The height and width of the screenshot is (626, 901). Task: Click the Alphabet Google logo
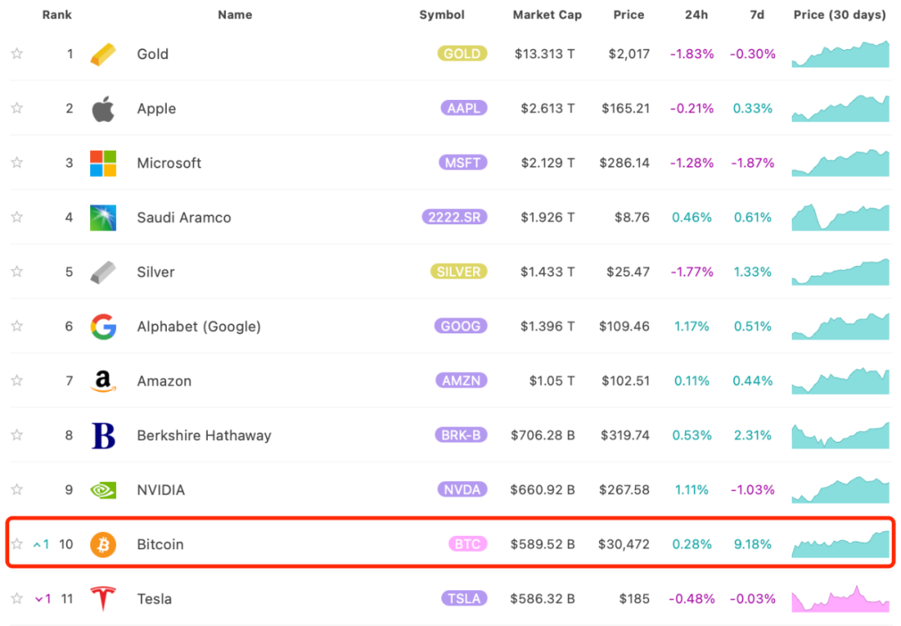[103, 327]
